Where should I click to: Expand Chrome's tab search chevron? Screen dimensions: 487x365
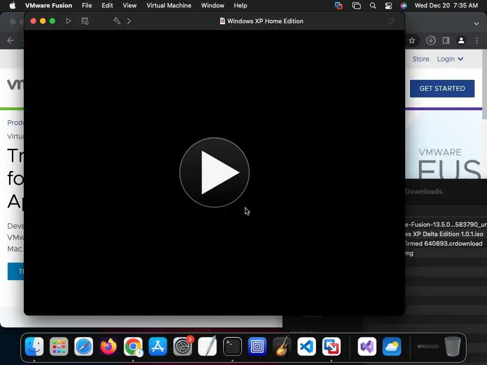pyautogui.click(x=477, y=24)
